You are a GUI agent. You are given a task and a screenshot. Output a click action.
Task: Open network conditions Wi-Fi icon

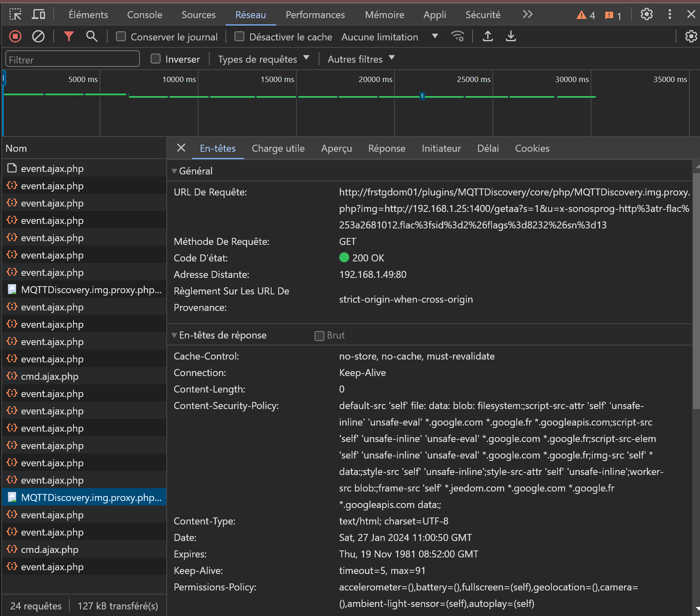coord(458,37)
